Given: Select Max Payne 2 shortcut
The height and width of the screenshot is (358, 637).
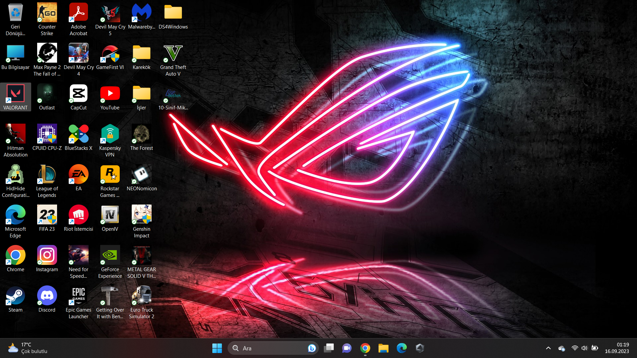Looking at the screenshot, I should click(47, 60).
